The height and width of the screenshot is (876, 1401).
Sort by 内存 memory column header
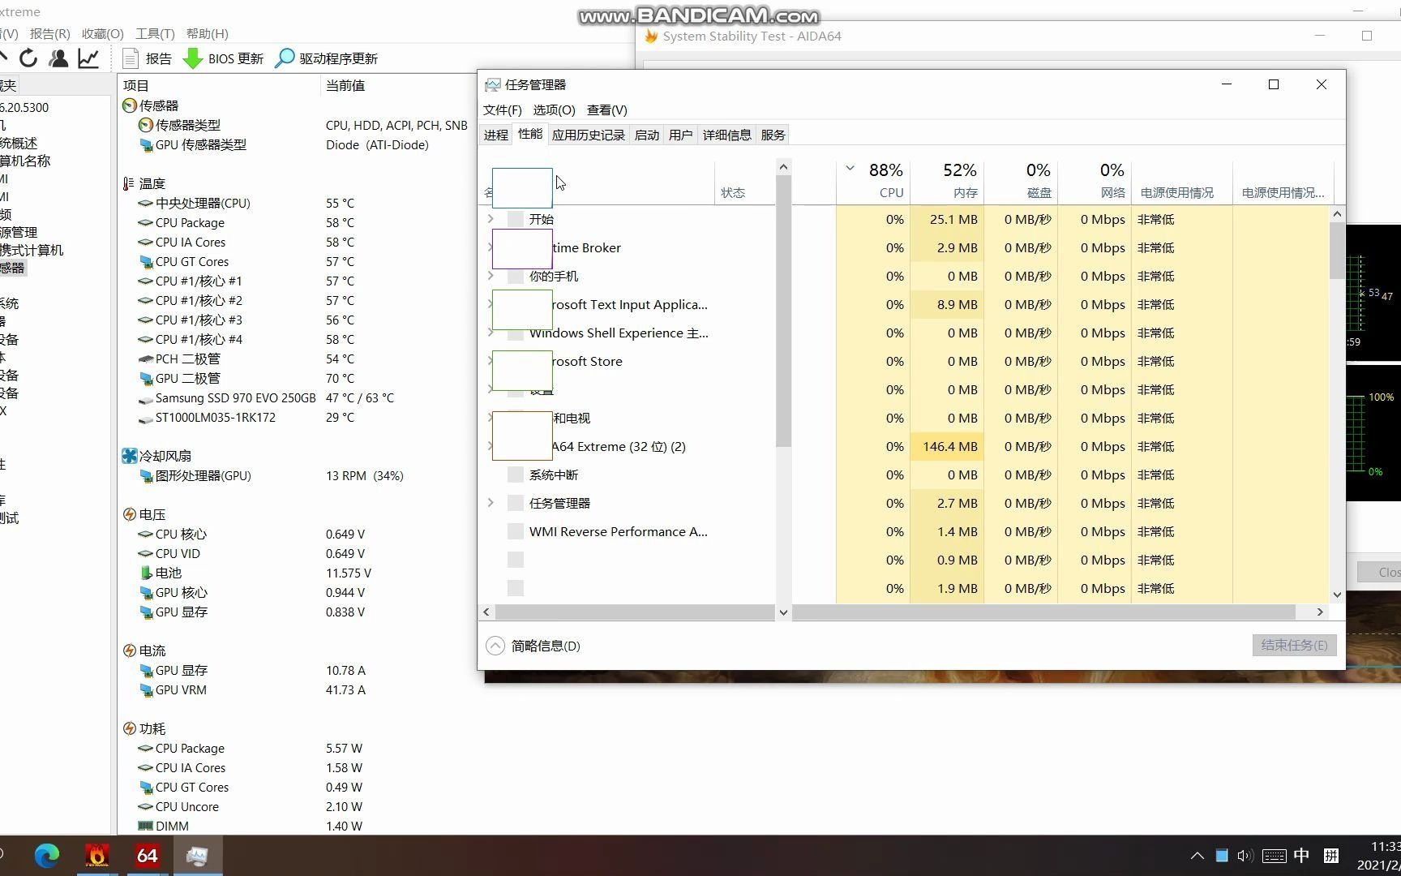tap(959, 180)
